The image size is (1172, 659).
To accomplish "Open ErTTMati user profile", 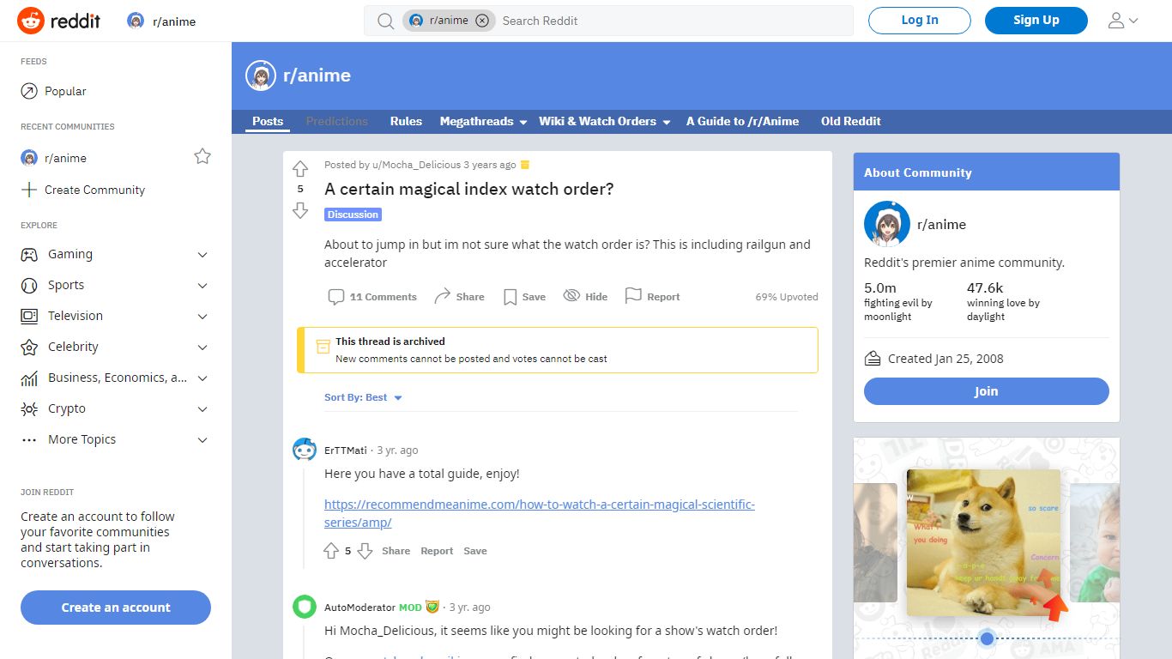I will [346, 450].
